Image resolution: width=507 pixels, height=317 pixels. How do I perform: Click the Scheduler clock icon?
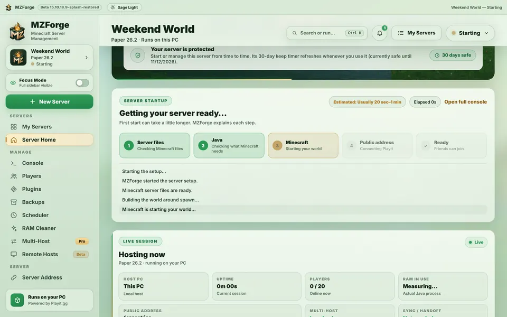(x=14, y=215)
